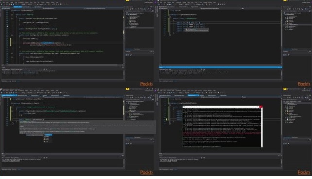Screen dimensions: 312x179
Task: Select the active blue document tab in the console-popup window
Action: [x=193, y=95]
